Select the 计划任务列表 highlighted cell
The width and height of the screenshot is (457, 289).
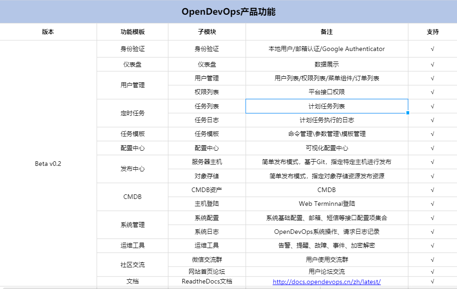(x=327, y=106)
